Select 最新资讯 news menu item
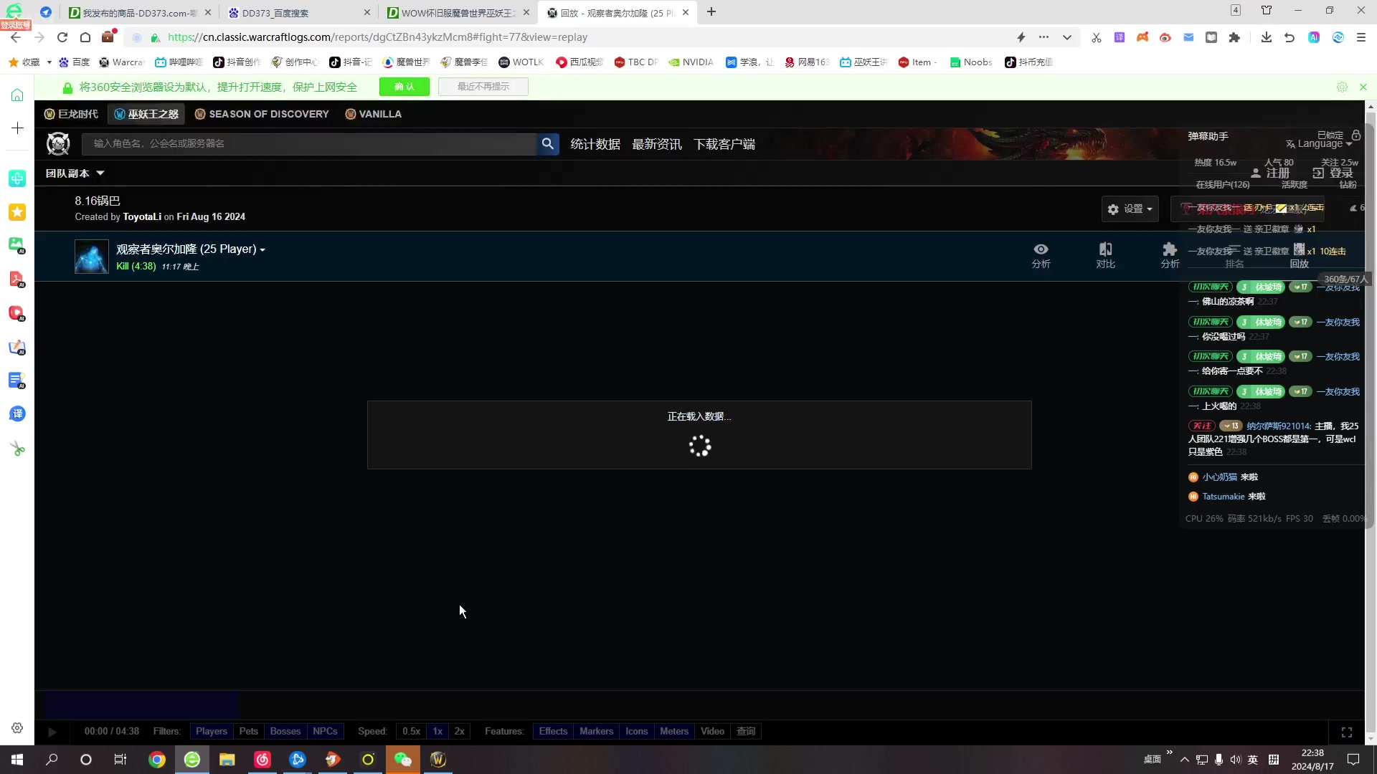The height and width of the screenshot is (774, 1377). (657, 143)
